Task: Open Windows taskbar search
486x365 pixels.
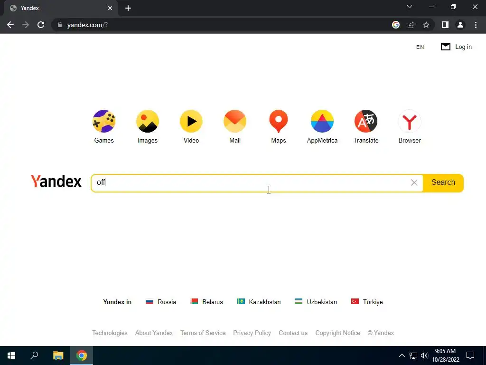Action: click(34, 355)
